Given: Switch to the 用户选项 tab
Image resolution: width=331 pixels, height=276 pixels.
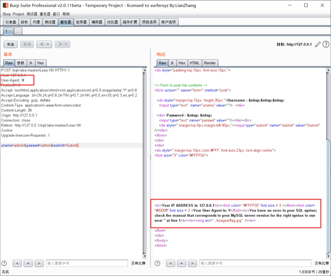Looking at the screenshot, I should (x=168, y=22).
